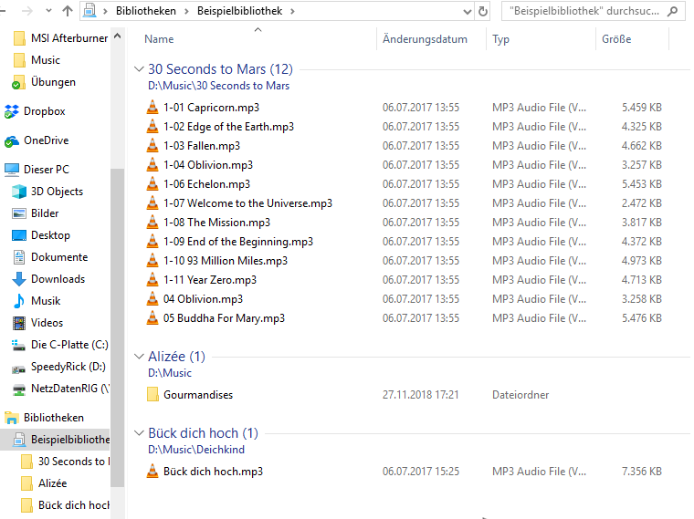Click the VLC icon of 1-11 Year Zero.mp3
The image size is (694, 519).
point(152,280)
